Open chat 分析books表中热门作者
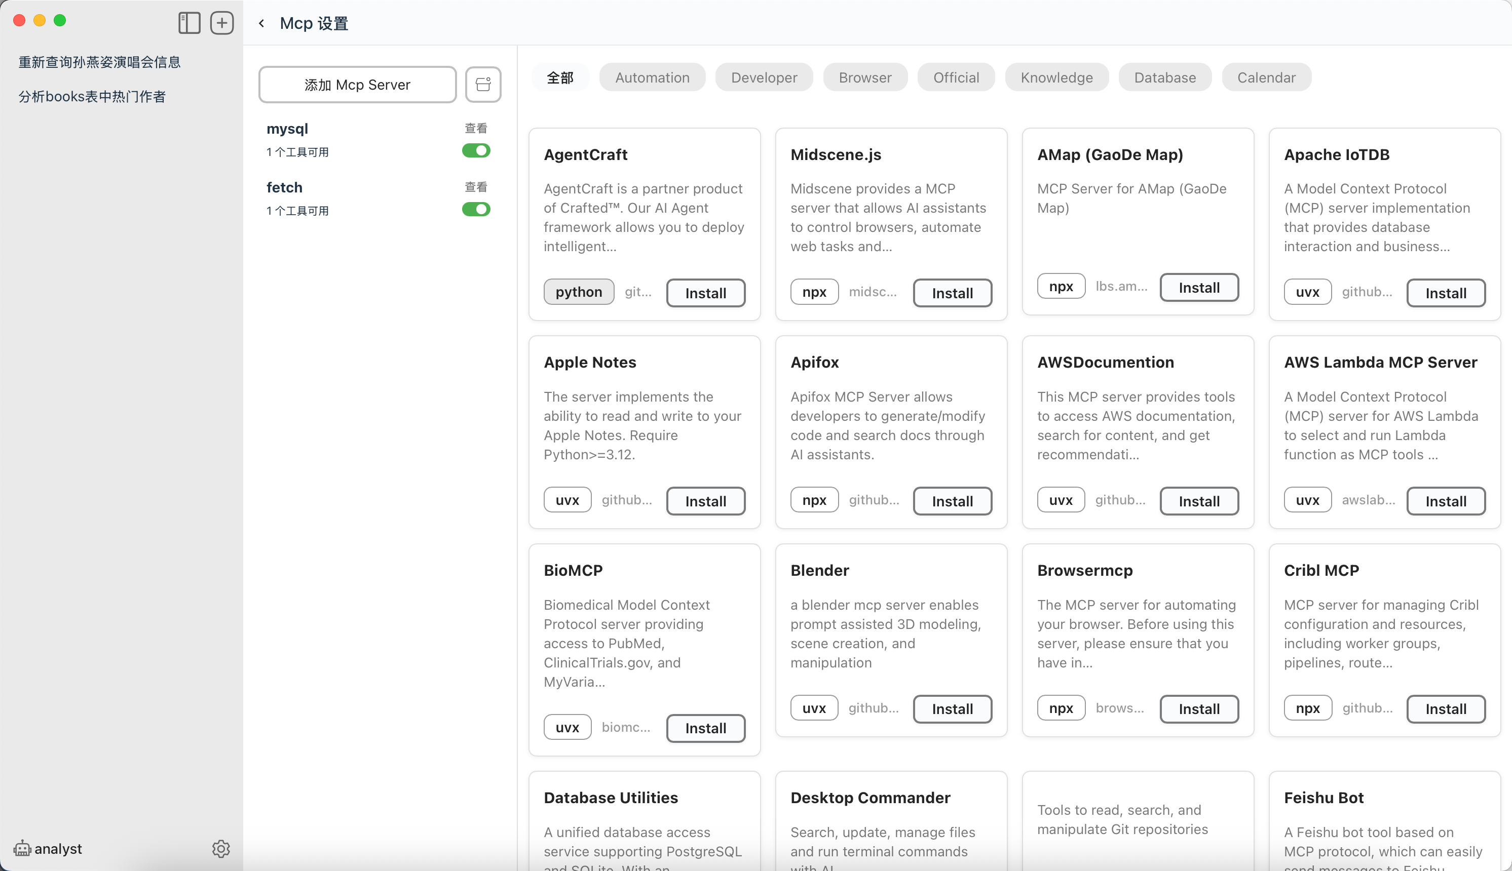 [92, 96]
